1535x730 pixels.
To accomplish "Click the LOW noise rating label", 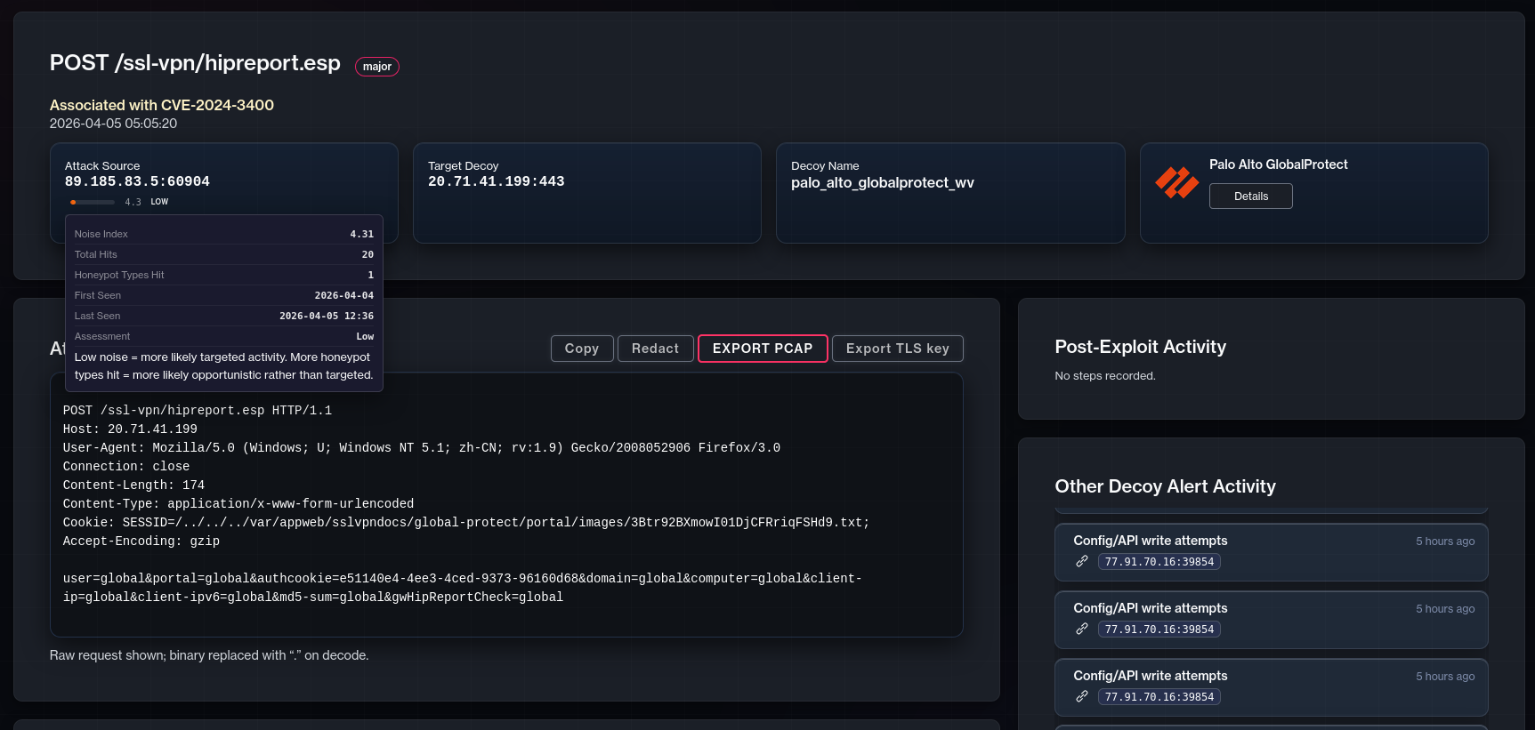I will click(x=159, y=202).
